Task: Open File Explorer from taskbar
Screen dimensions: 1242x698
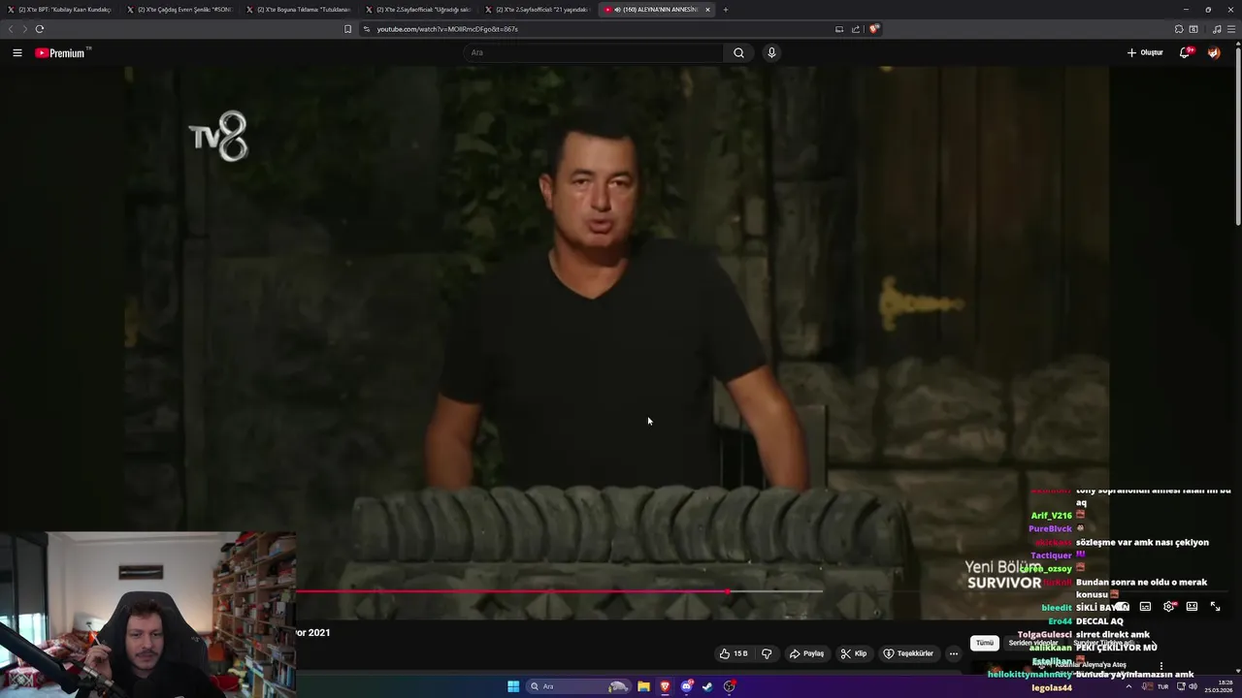Action: [643, 686]
